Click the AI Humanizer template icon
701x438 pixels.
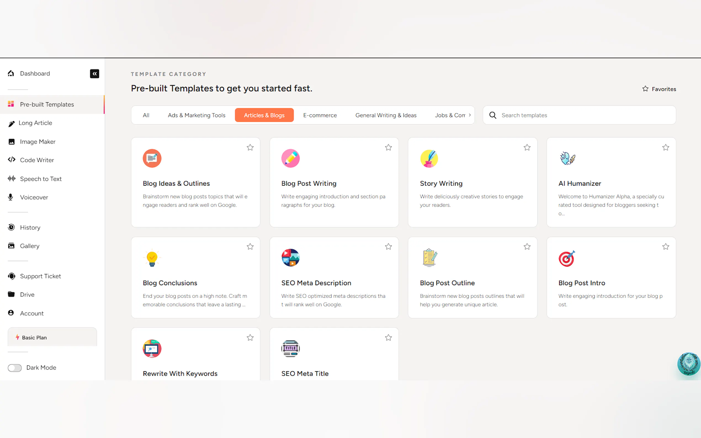[x=567, y=158]
